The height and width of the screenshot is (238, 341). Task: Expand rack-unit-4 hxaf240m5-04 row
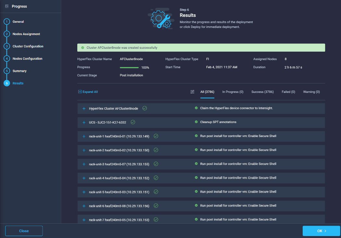[84, 178]
